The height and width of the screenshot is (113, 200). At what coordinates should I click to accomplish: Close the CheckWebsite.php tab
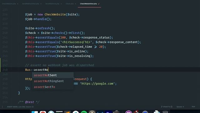(18, 4)
